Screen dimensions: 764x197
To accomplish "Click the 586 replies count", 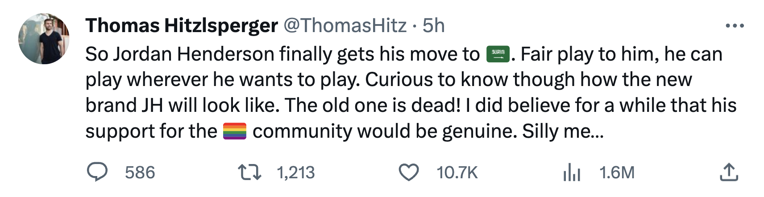I will coord(140,172).
